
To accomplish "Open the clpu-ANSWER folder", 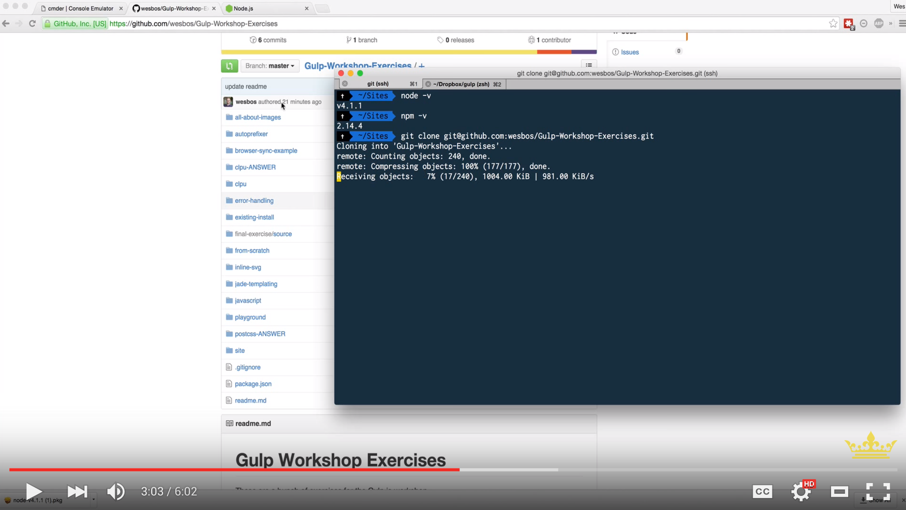I will pyautogui.click(x=255, y=167).
